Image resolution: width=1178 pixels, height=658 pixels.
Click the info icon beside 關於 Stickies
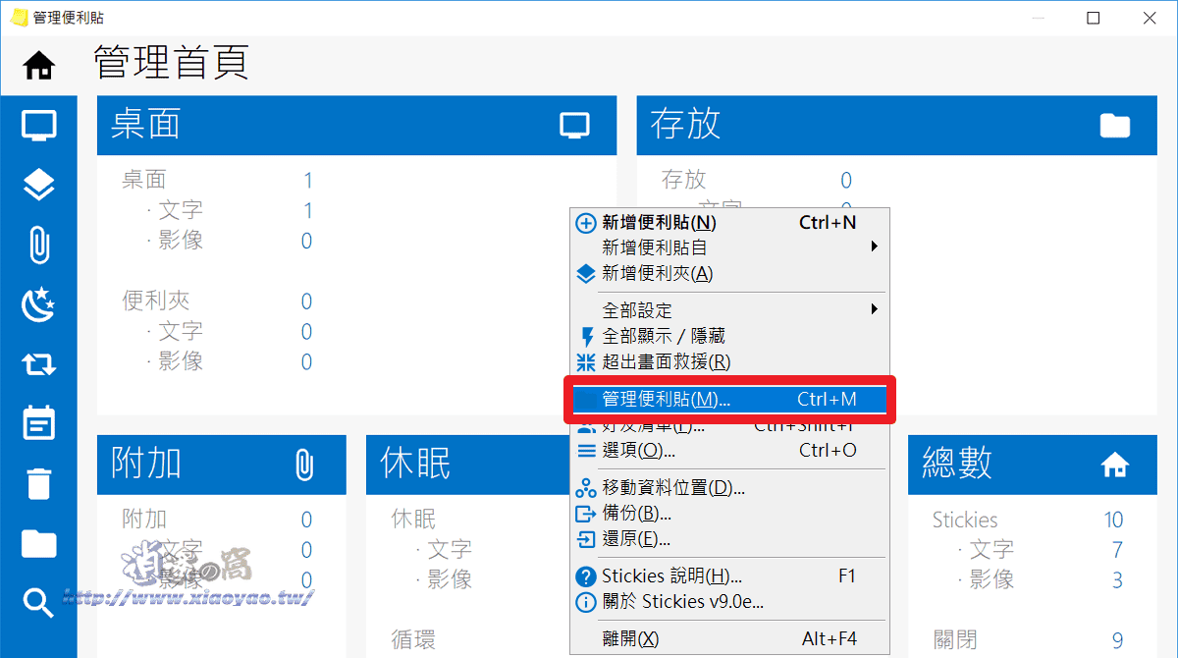tap(586, 602)
